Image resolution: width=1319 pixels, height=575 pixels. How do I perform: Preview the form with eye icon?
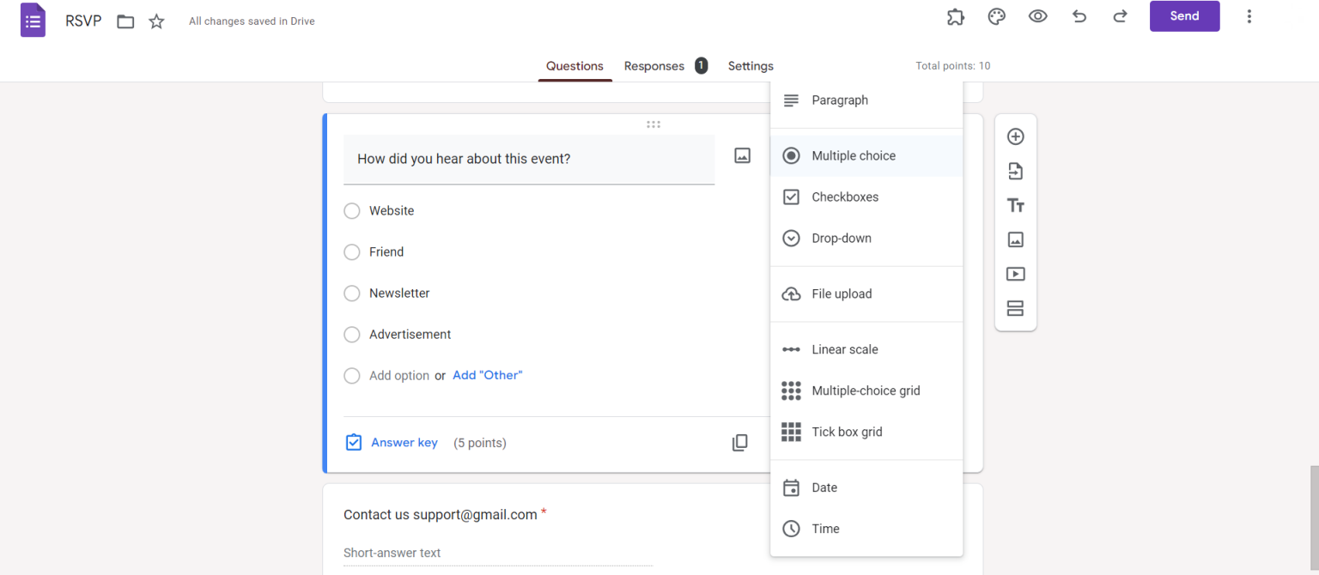[1038, 16]
